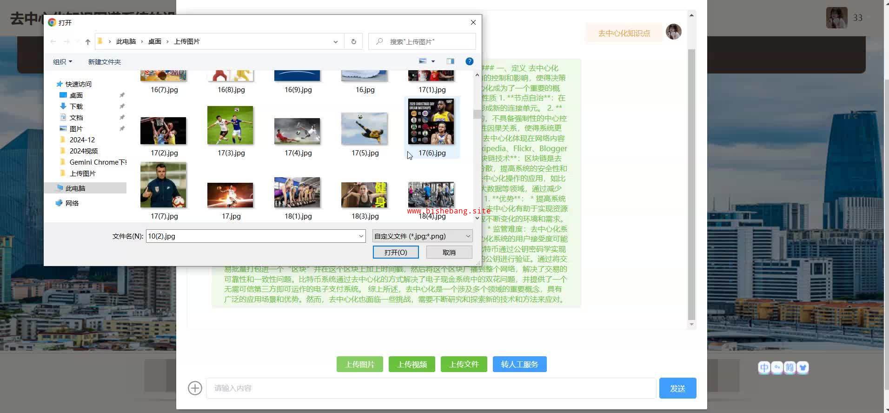This screenshot has height=413, width=889.
Task: Select thumbnail 17(4).jpg
Action: pyautogui.click(x=298, y=131)
